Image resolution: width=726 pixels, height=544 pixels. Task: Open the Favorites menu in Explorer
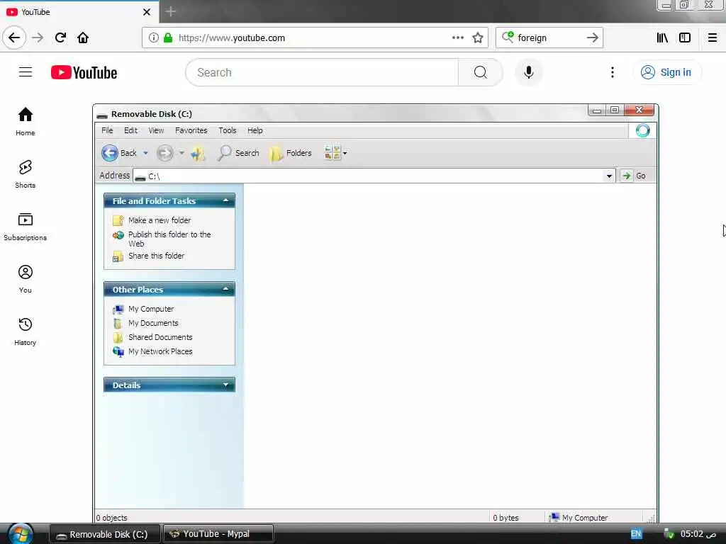(191, 130)
